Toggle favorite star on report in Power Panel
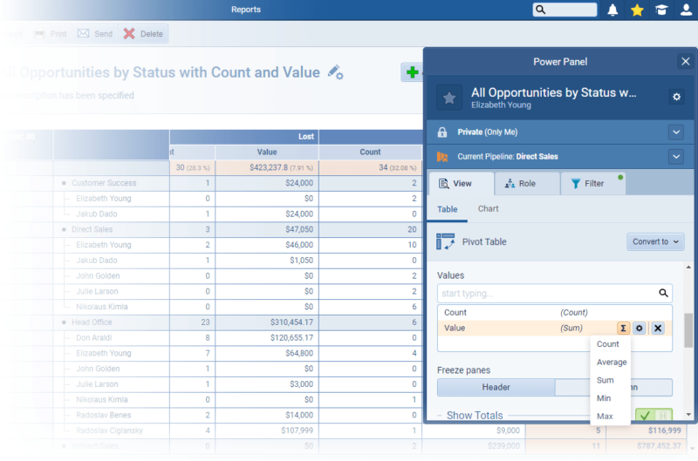This screenshot has width=698, height=461. pyautogui.click(x=449, y=98)
